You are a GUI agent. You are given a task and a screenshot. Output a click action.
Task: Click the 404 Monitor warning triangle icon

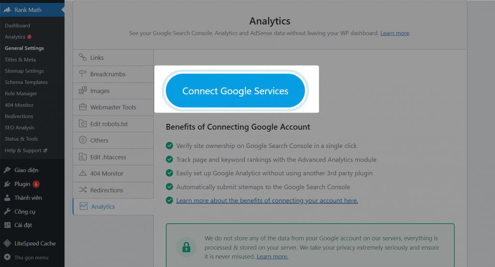click(x=83, y=173)
